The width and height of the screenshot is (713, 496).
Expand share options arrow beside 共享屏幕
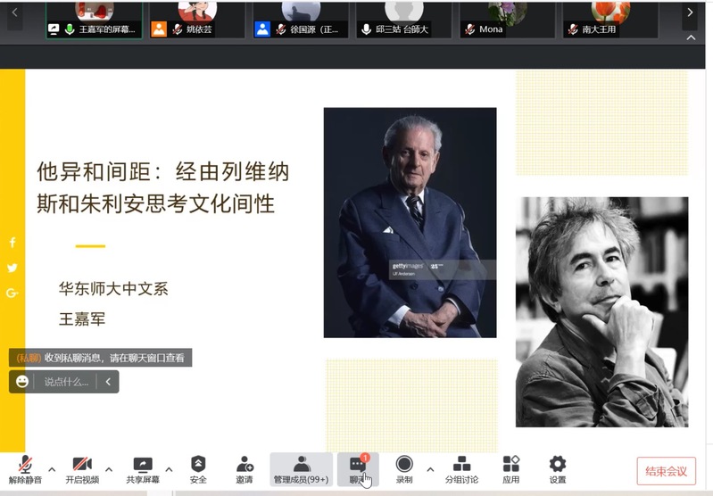(169, 469)
